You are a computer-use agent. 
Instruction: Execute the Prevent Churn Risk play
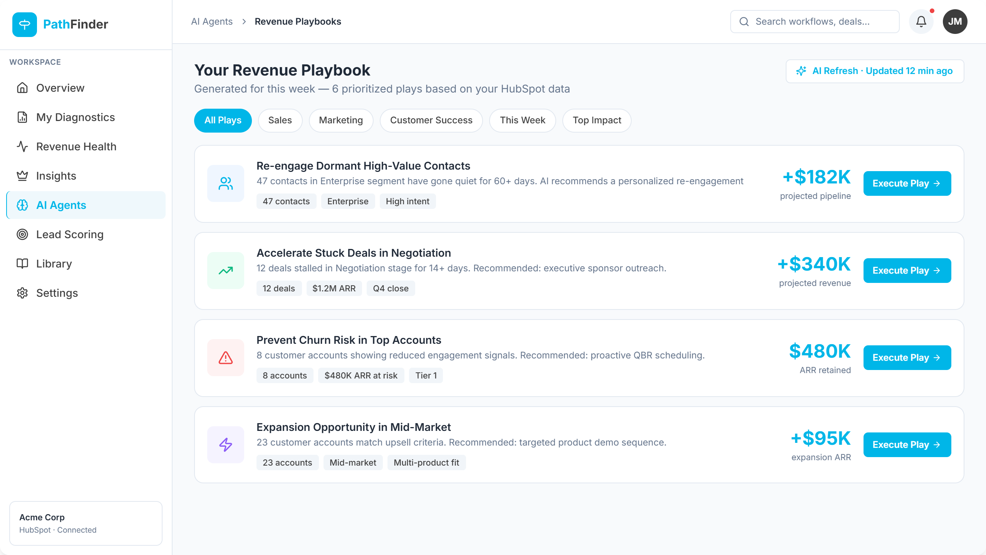pyautogui.click(x=907, y=358)
